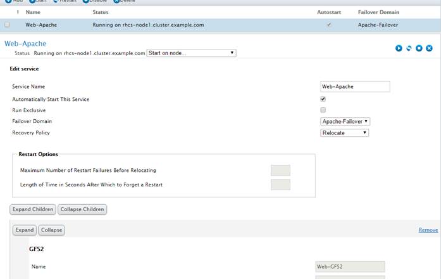Click the Expand Children button

[x=33, y=209]
